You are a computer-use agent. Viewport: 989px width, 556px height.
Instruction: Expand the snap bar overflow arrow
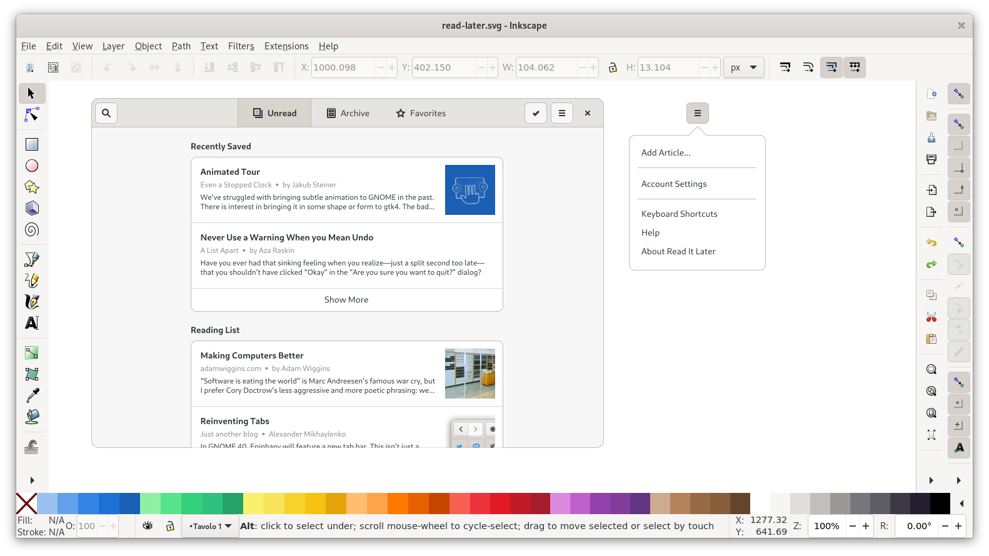[959, 480]
